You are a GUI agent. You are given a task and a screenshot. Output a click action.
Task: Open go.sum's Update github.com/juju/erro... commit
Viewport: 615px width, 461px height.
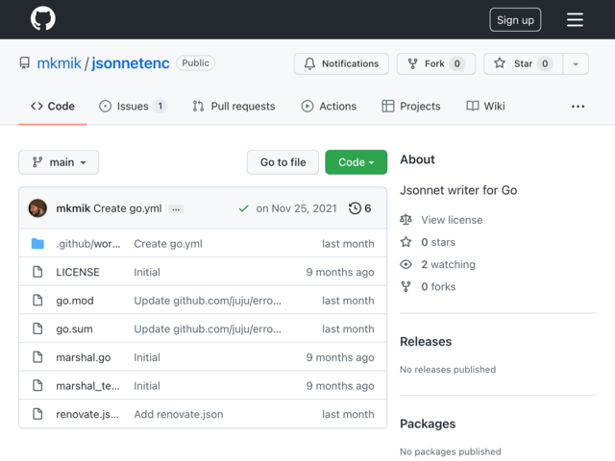click(x=208, y=328)
